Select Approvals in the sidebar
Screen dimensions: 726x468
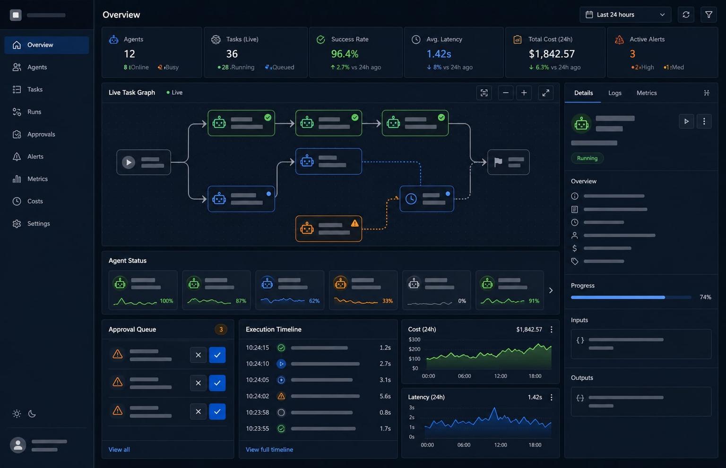point(46,134)
